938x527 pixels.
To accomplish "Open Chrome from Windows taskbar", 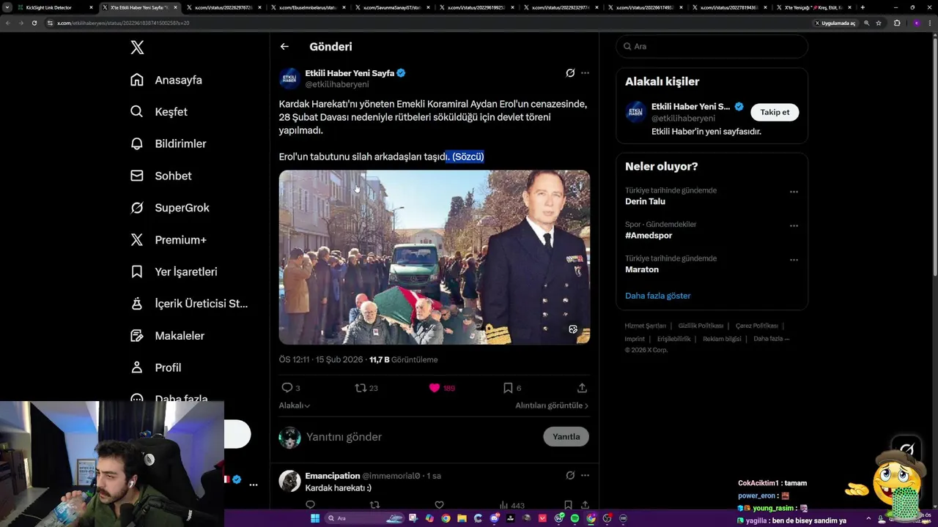I will [x=446, y=518].
